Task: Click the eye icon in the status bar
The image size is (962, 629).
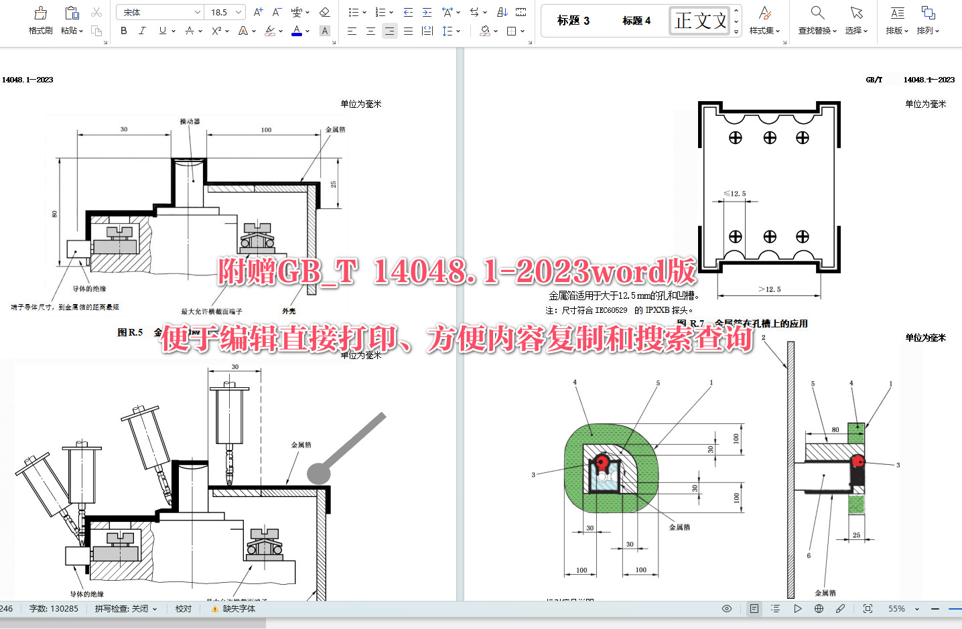Action: pyautogui.click(x=727, y=608)
